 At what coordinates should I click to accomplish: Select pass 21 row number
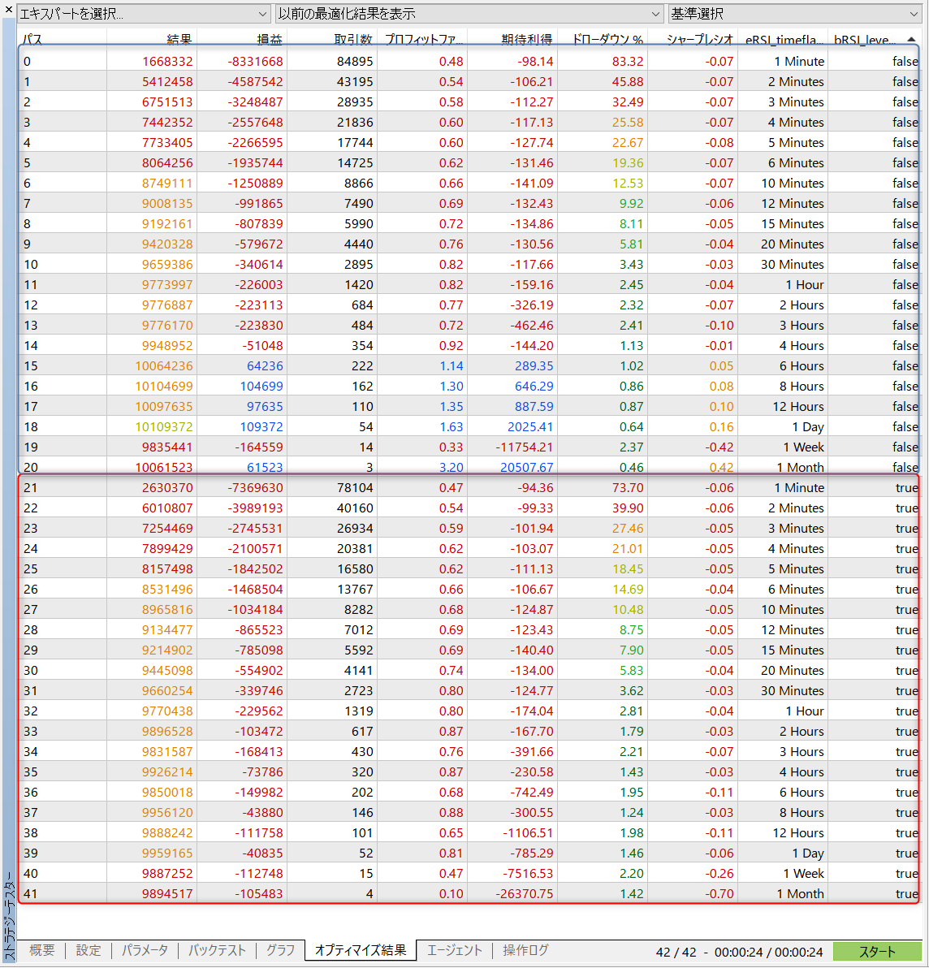coord(30,488)
